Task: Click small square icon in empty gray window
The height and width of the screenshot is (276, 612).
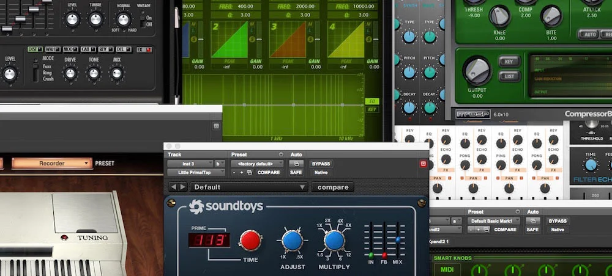Action: 216,126
